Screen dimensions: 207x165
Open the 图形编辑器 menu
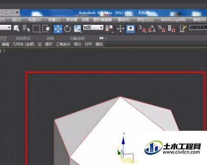[102, 20]
